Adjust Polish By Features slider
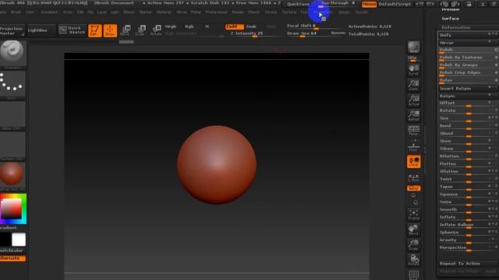Image resolution: width=499 pixels, height=280 pixels. (x=466, y=58)
